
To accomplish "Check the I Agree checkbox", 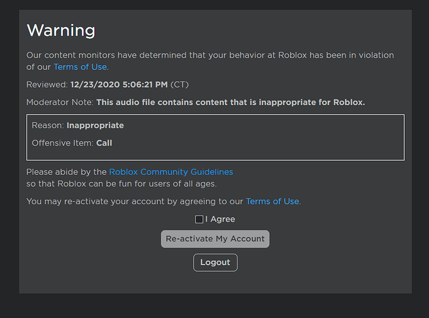I will (x=199, y=219).
